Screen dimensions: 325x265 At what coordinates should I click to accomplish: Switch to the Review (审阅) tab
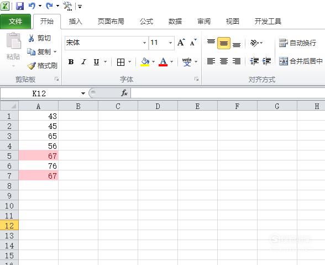[x=204, y=22]
